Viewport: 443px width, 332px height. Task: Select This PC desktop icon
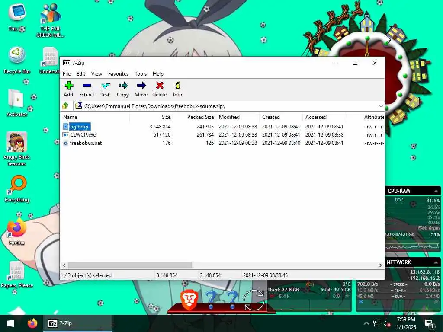pyautogui.click(x=17, y=17)
